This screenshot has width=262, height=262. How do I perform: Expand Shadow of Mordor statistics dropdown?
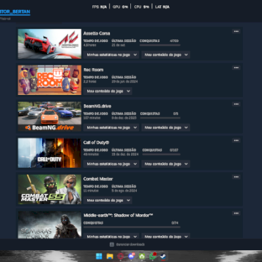(111, 236)
